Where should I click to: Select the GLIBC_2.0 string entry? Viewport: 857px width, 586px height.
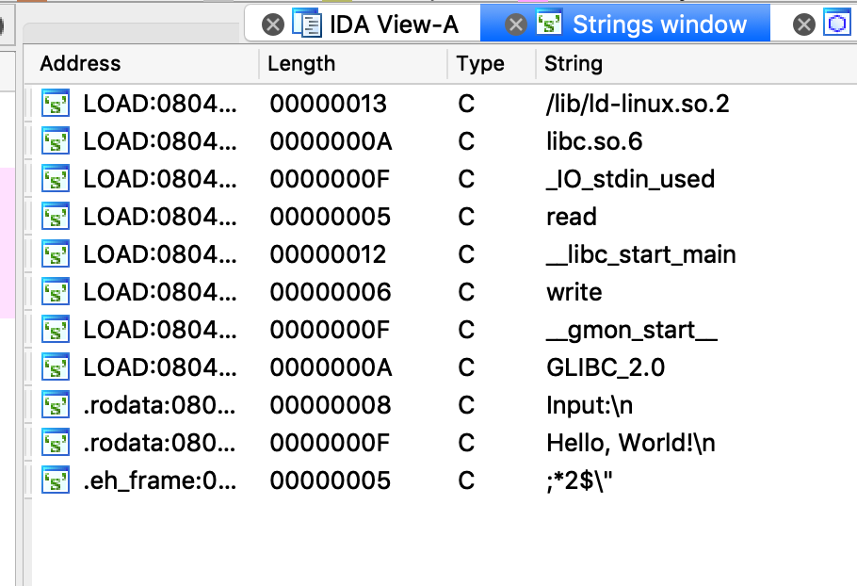441,367
